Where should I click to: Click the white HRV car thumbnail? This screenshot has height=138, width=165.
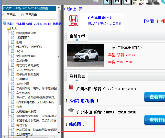click(x=85, y=56)
